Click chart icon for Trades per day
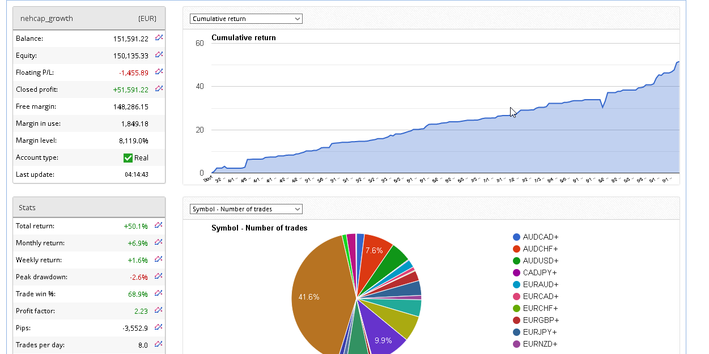 (159, 344)
